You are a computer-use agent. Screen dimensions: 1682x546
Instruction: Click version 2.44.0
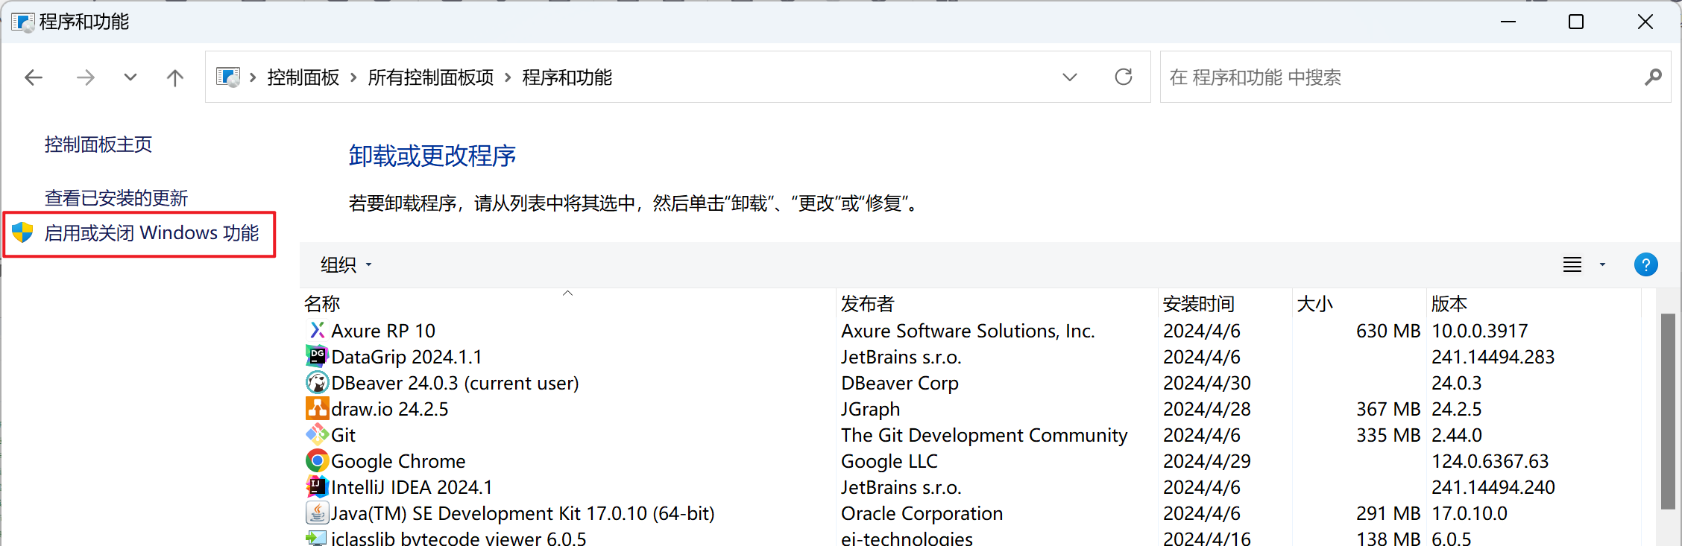(1457, 435)
